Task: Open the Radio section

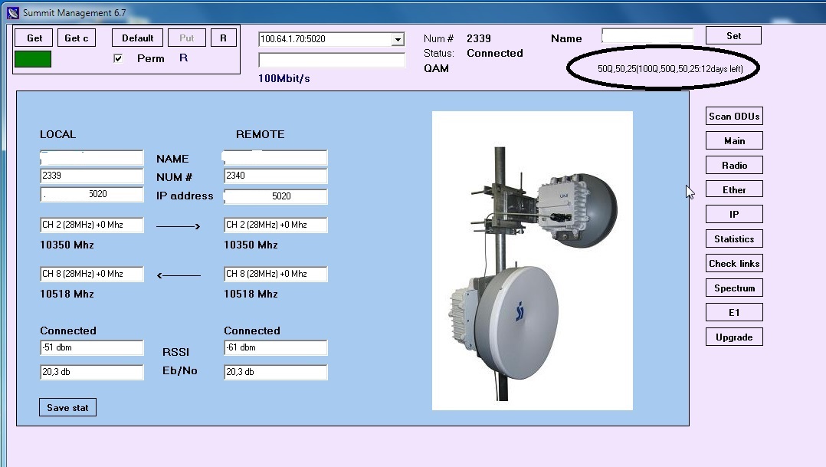Action: (734, 165)
